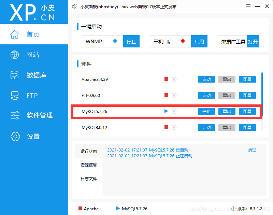Viewport: 273px width, 215px height.
Task: Switch to the 运行状态 tab
Action: click(89, 151)
